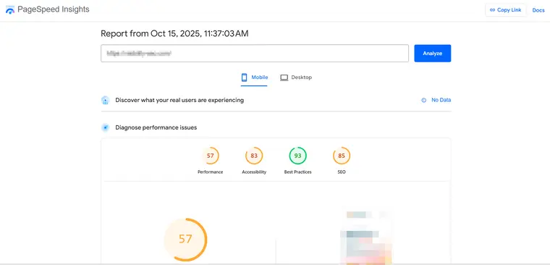Click the desktop monitor icon
The image size is (550, 265).
(x=284, y=77)
